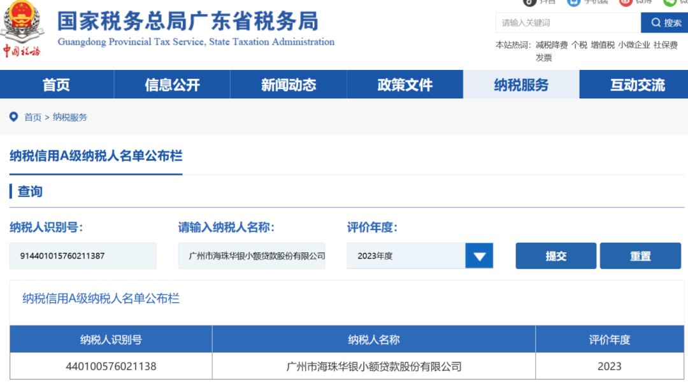
Task: Click the 国家税务总局广东省税务局 site title
Action: point(188,21)
